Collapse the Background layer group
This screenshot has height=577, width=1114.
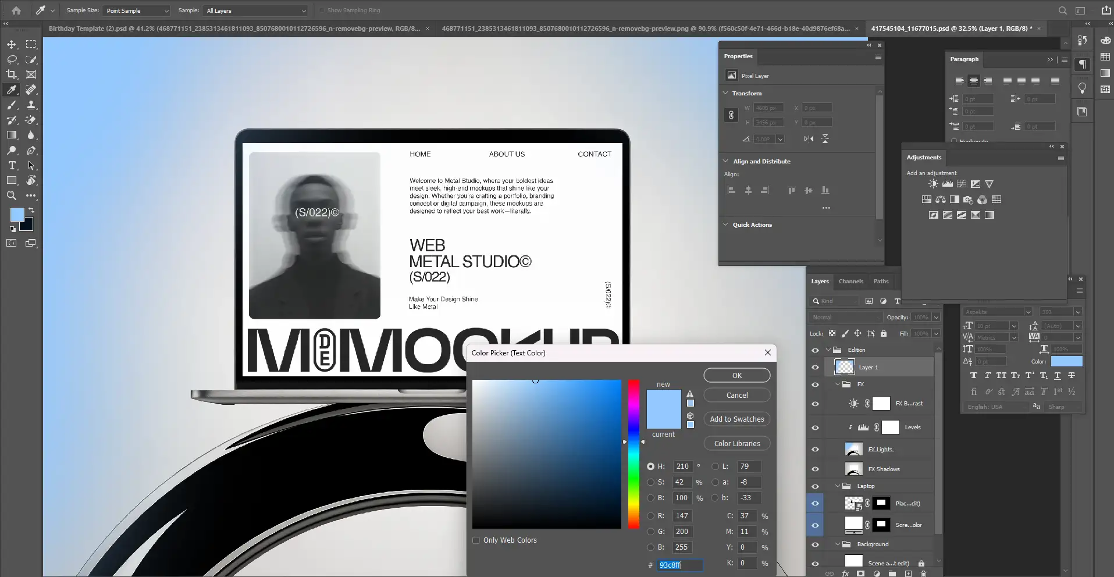point(838,544)
